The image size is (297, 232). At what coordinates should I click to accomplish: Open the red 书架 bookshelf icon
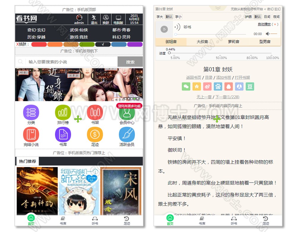point(95,112)
